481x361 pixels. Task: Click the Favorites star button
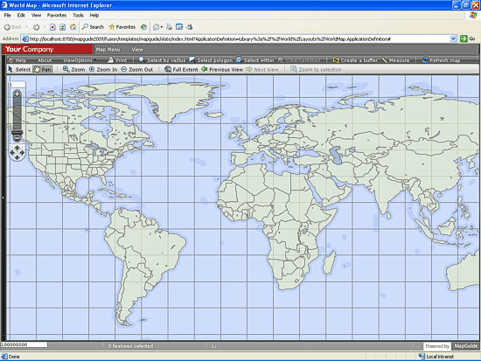(x=122, y=27)
